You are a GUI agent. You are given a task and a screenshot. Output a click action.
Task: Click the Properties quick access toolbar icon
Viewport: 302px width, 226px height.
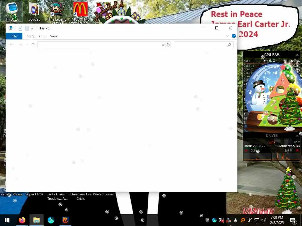point(20,28)
